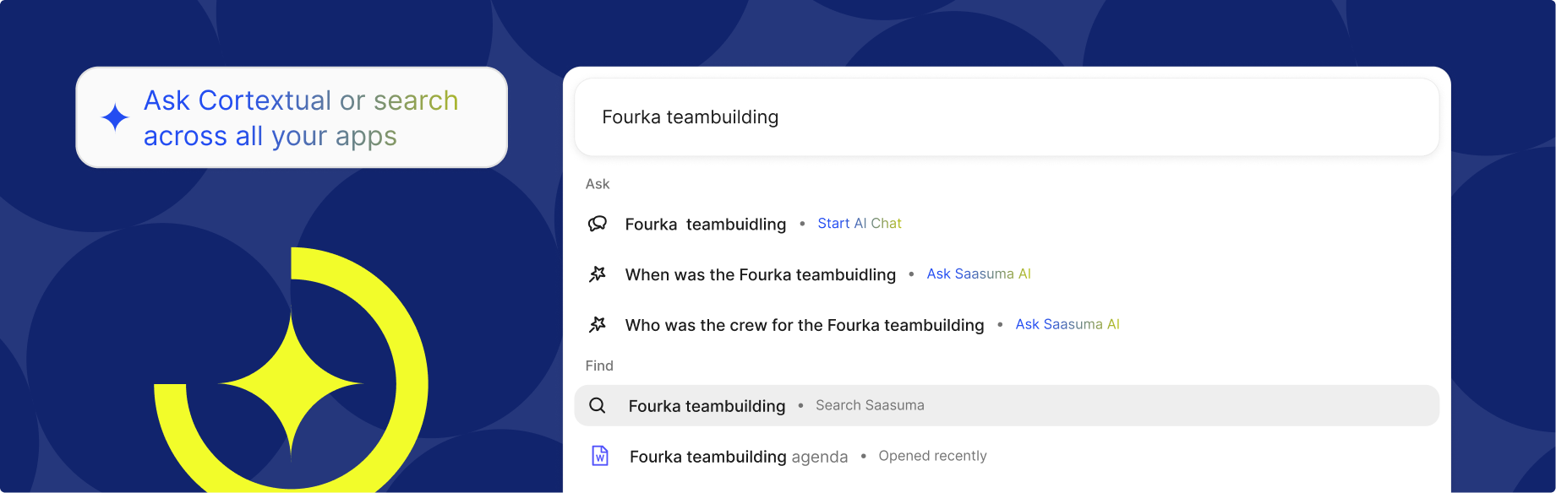The width and height of the screenshot is (1556, 493).
Task: Click sparkle icon next to 'When was the Fourka'
Action: click(x=598, y=274)
